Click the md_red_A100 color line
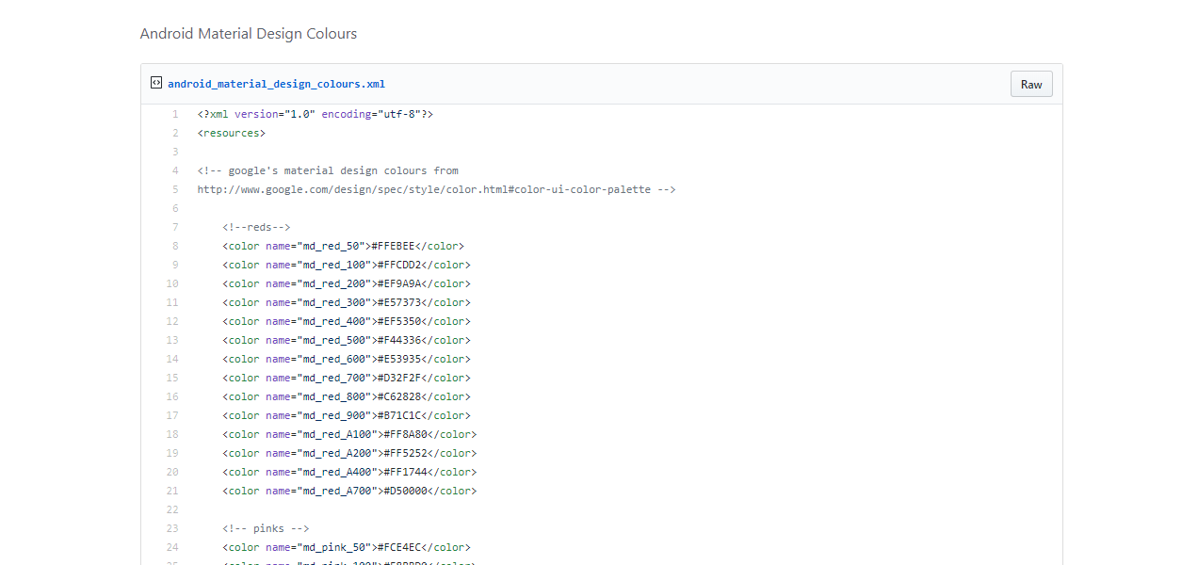Screen dimensions: 1182x565 tap(349, 434)
